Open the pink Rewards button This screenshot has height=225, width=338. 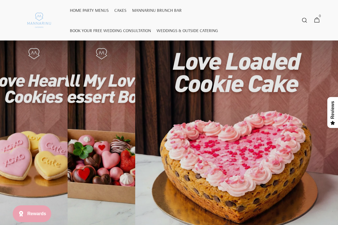pos(32,214)
